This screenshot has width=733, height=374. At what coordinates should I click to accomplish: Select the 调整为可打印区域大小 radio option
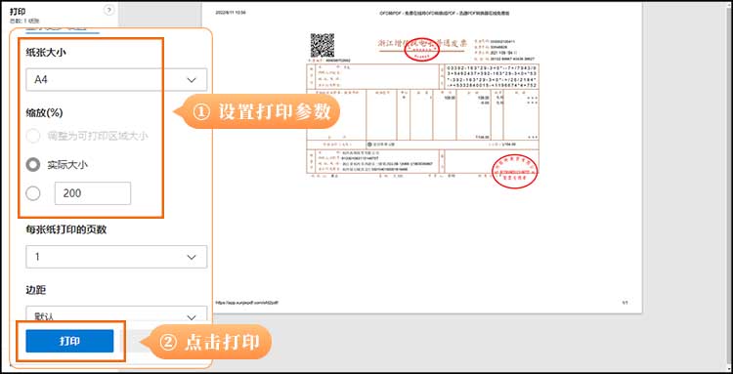pos(32,136)
